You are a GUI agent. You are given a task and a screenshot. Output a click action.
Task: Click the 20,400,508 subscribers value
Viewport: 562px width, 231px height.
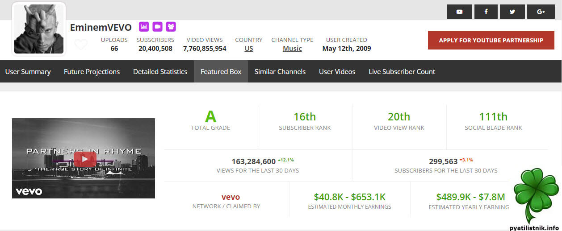155,49
